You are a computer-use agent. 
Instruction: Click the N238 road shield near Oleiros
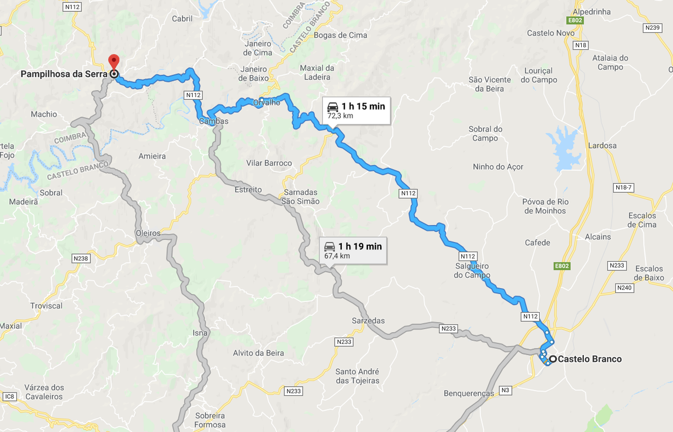[80, 259]
